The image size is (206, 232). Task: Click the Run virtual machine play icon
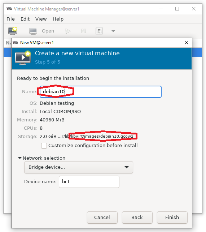point(68,31)
